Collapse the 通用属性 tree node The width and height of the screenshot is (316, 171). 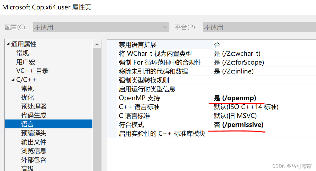8,44
